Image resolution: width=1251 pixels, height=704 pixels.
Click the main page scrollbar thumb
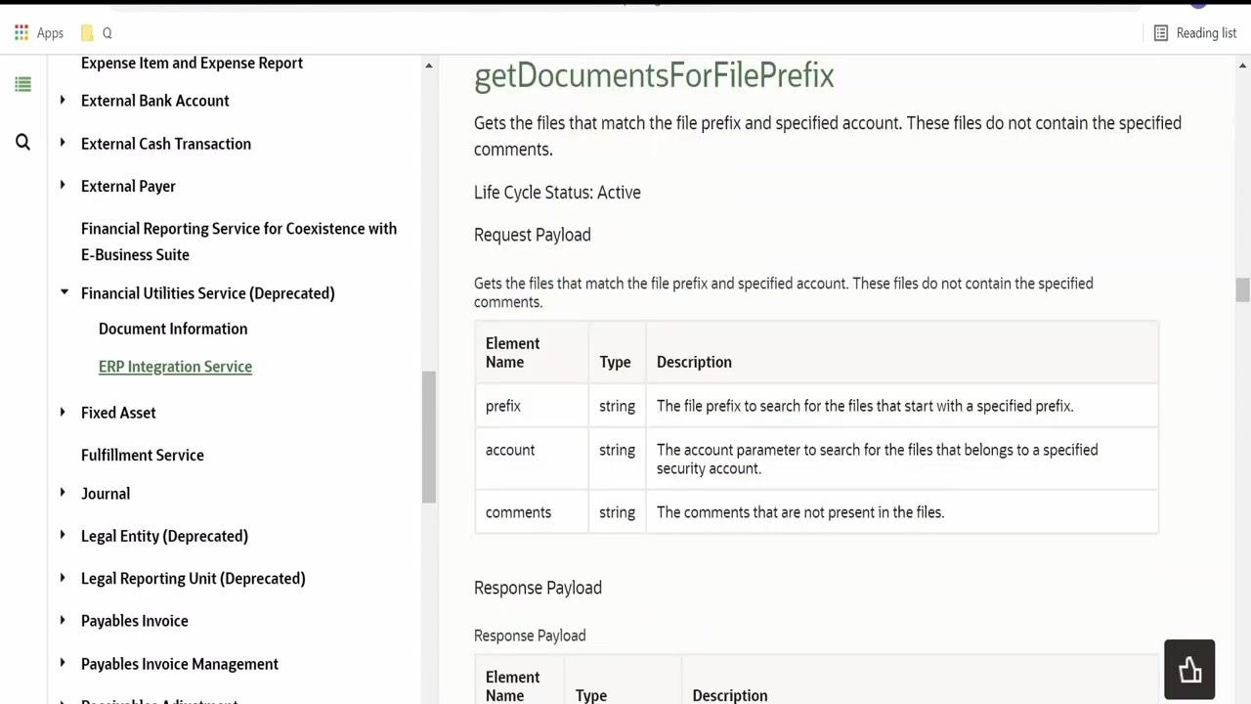click(x=1242, y=290)
